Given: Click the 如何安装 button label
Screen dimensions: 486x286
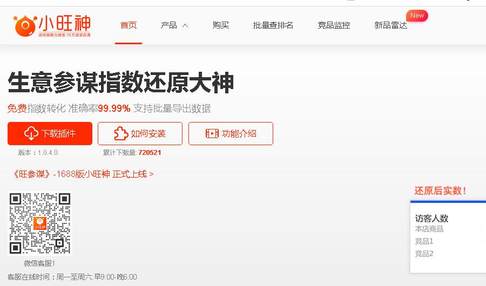Looking at the screenshot, I should click(x=148, y=133).
